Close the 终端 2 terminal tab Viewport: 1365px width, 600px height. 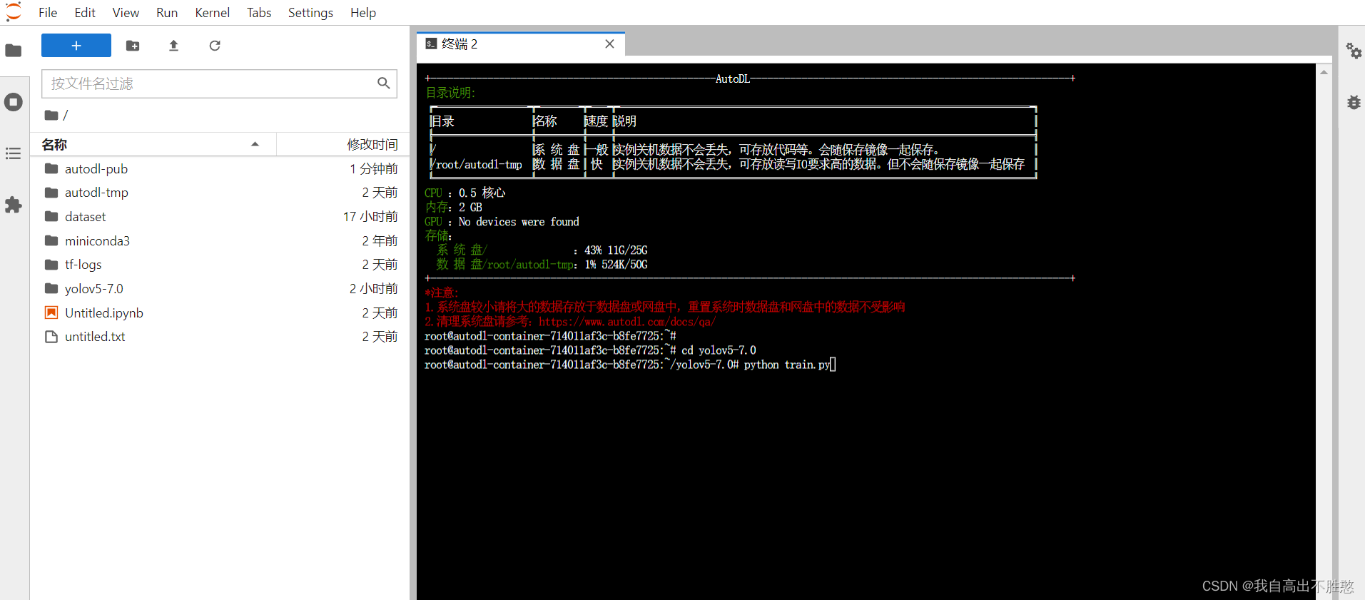pos(610,44)
